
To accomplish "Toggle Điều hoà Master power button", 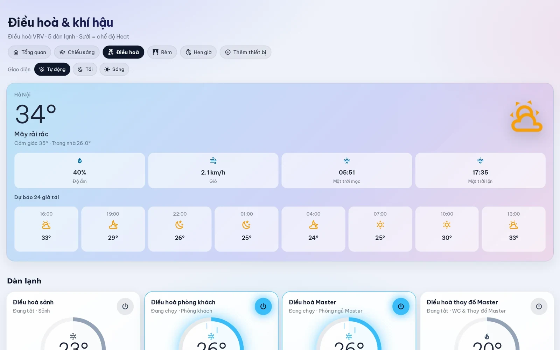I will point(401,306).
